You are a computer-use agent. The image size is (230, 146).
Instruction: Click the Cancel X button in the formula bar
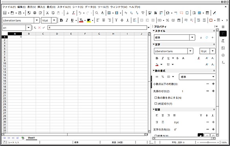click(39, 28)
